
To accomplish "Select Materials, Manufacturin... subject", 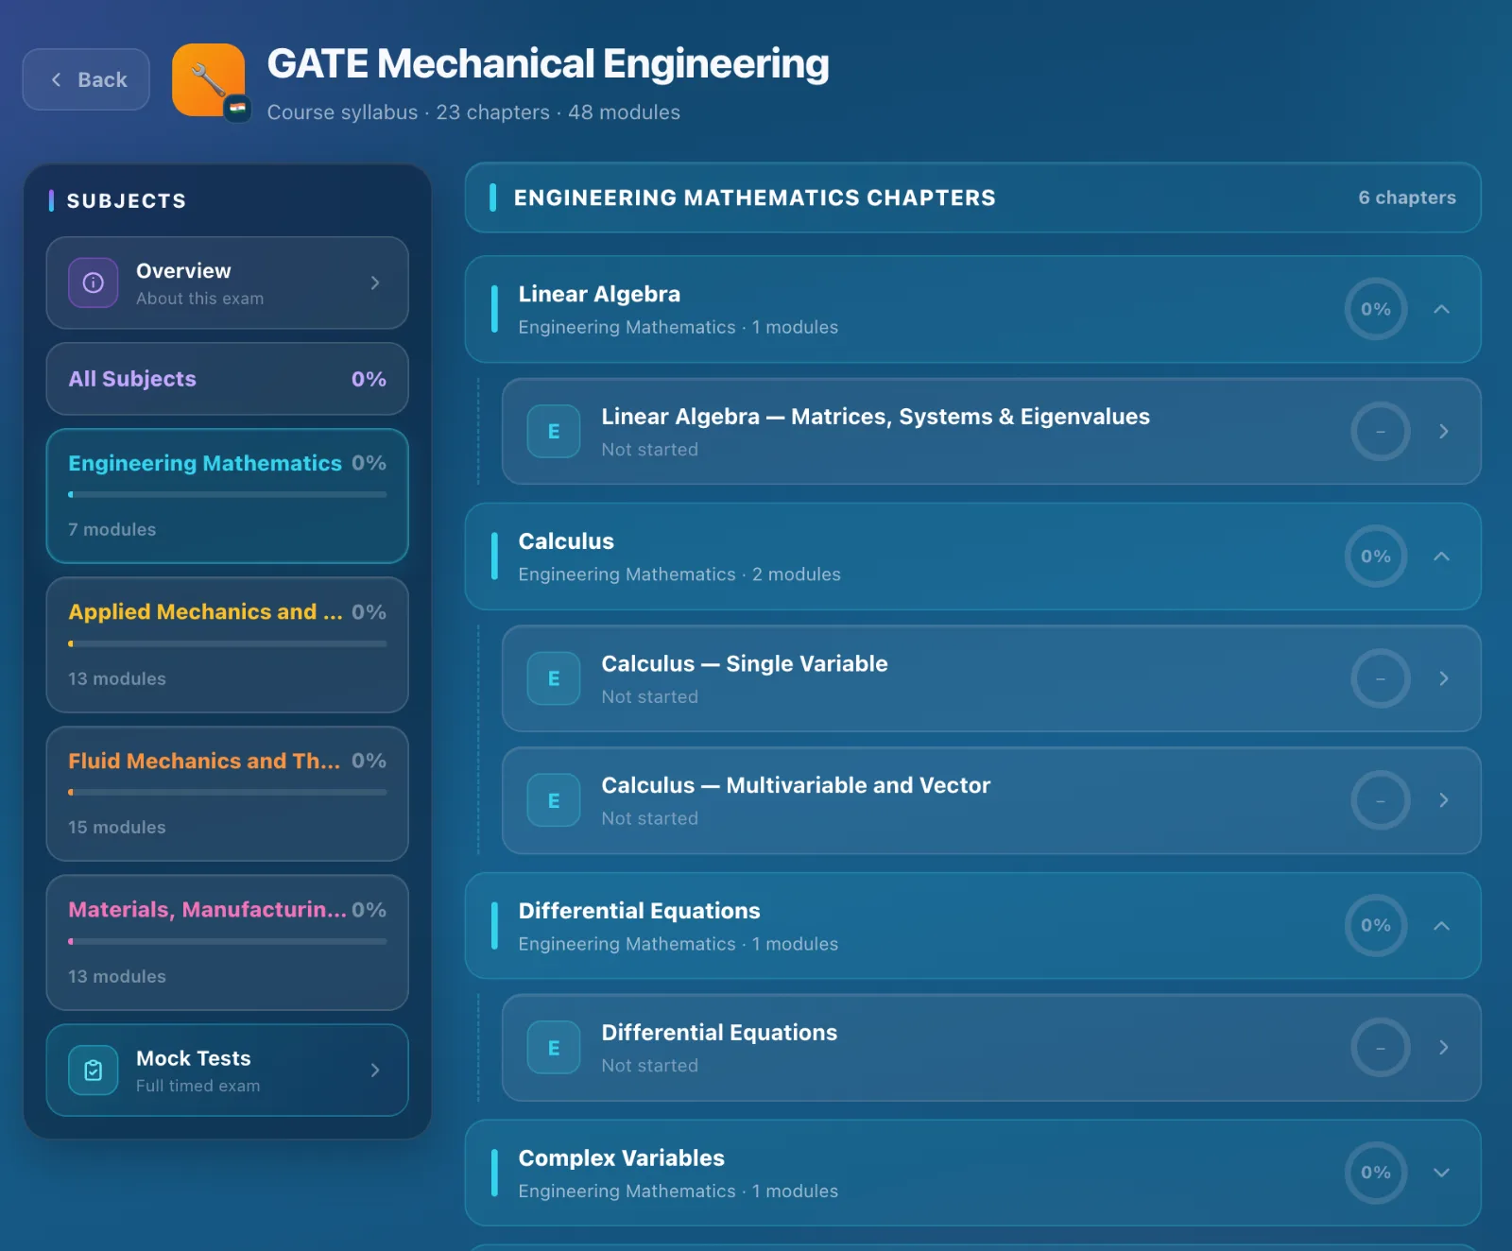I will click(x=227, y=942).
